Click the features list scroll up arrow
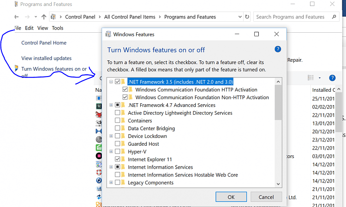This screenshot has height=207, width=346. pos(278,82)
